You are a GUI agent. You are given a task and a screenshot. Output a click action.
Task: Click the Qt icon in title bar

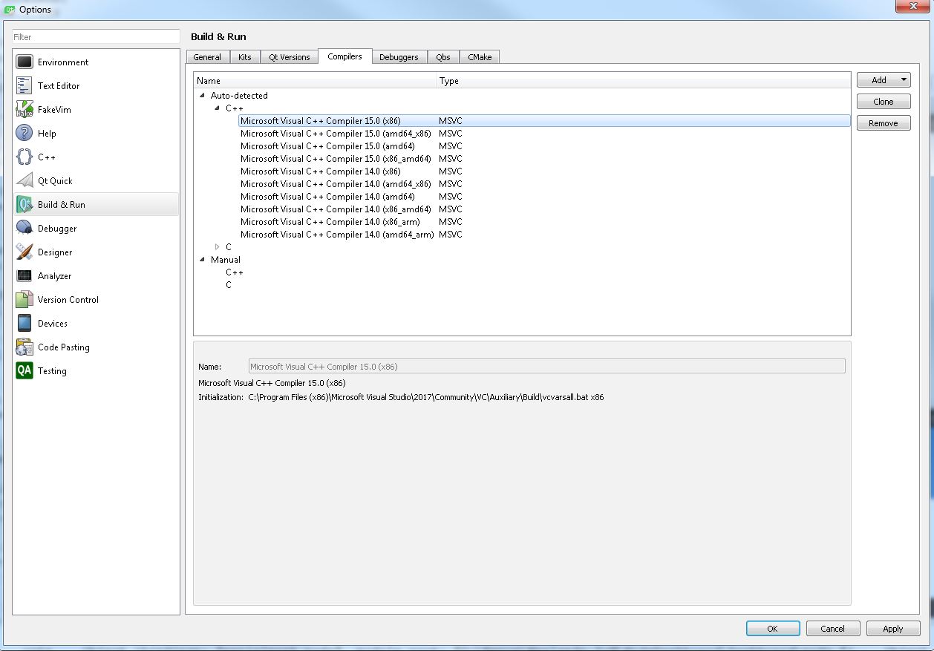[10, 10]
